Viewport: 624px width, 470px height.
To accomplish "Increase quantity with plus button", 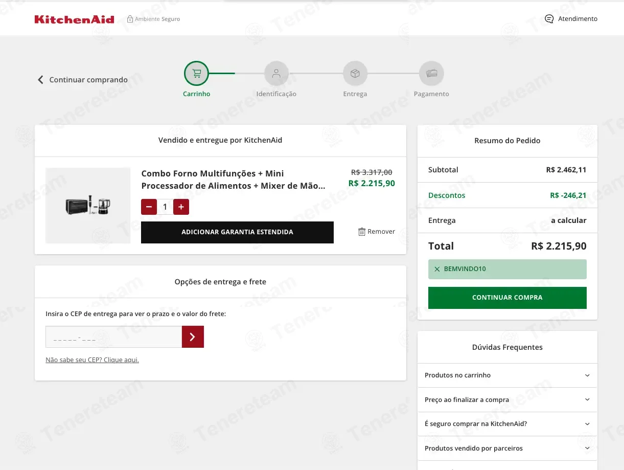I will (x=181, y=207).
